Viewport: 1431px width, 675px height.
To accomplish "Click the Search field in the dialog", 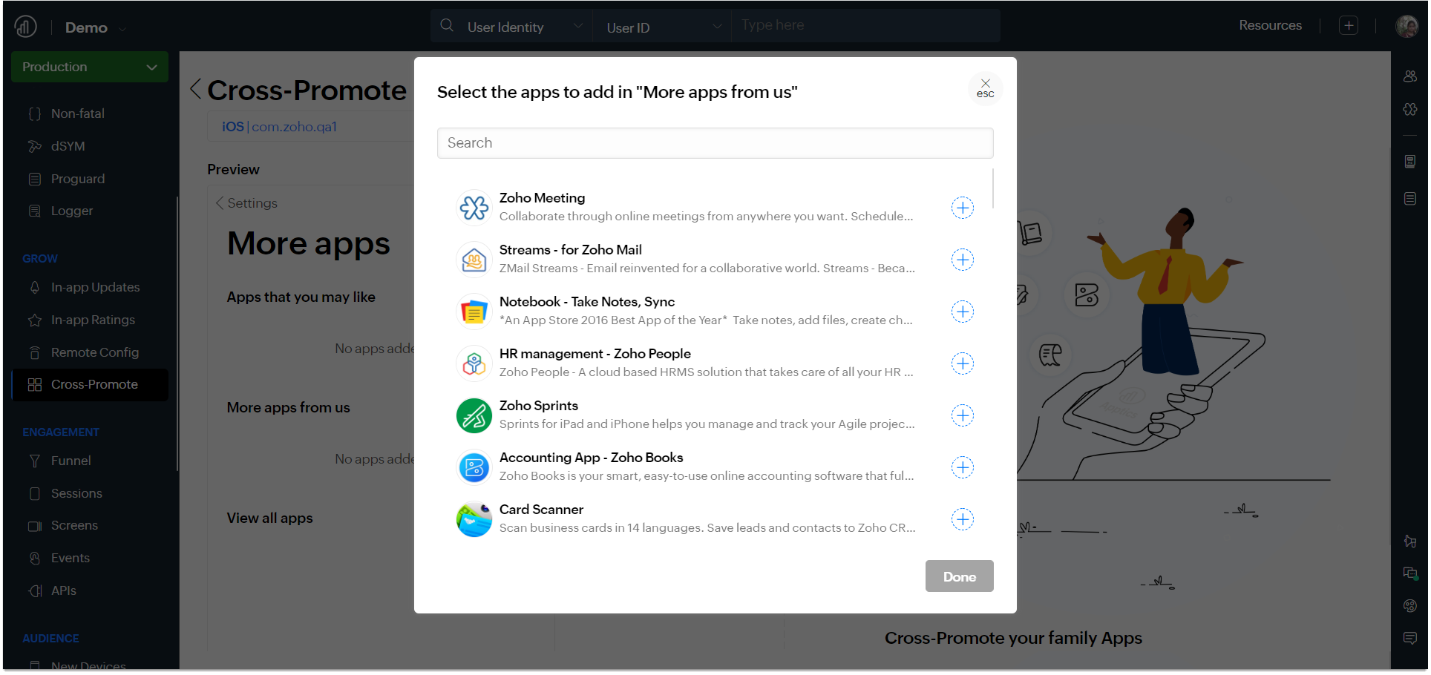I will [x=715, y=143].
